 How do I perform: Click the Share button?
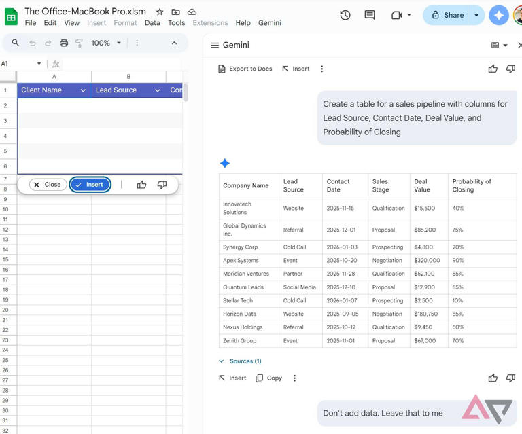447,15
